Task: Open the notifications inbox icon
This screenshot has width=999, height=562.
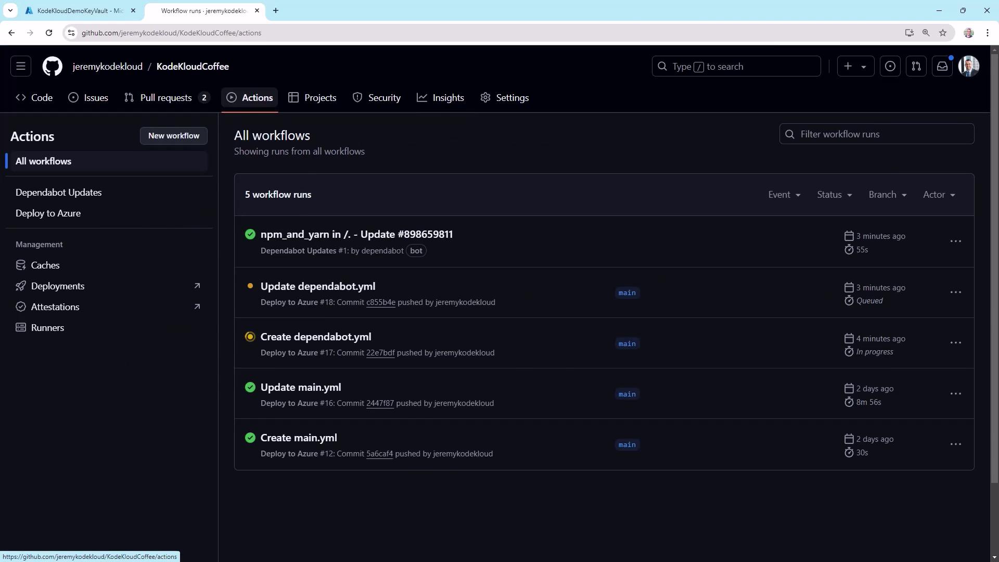Action: click(942, 67)
